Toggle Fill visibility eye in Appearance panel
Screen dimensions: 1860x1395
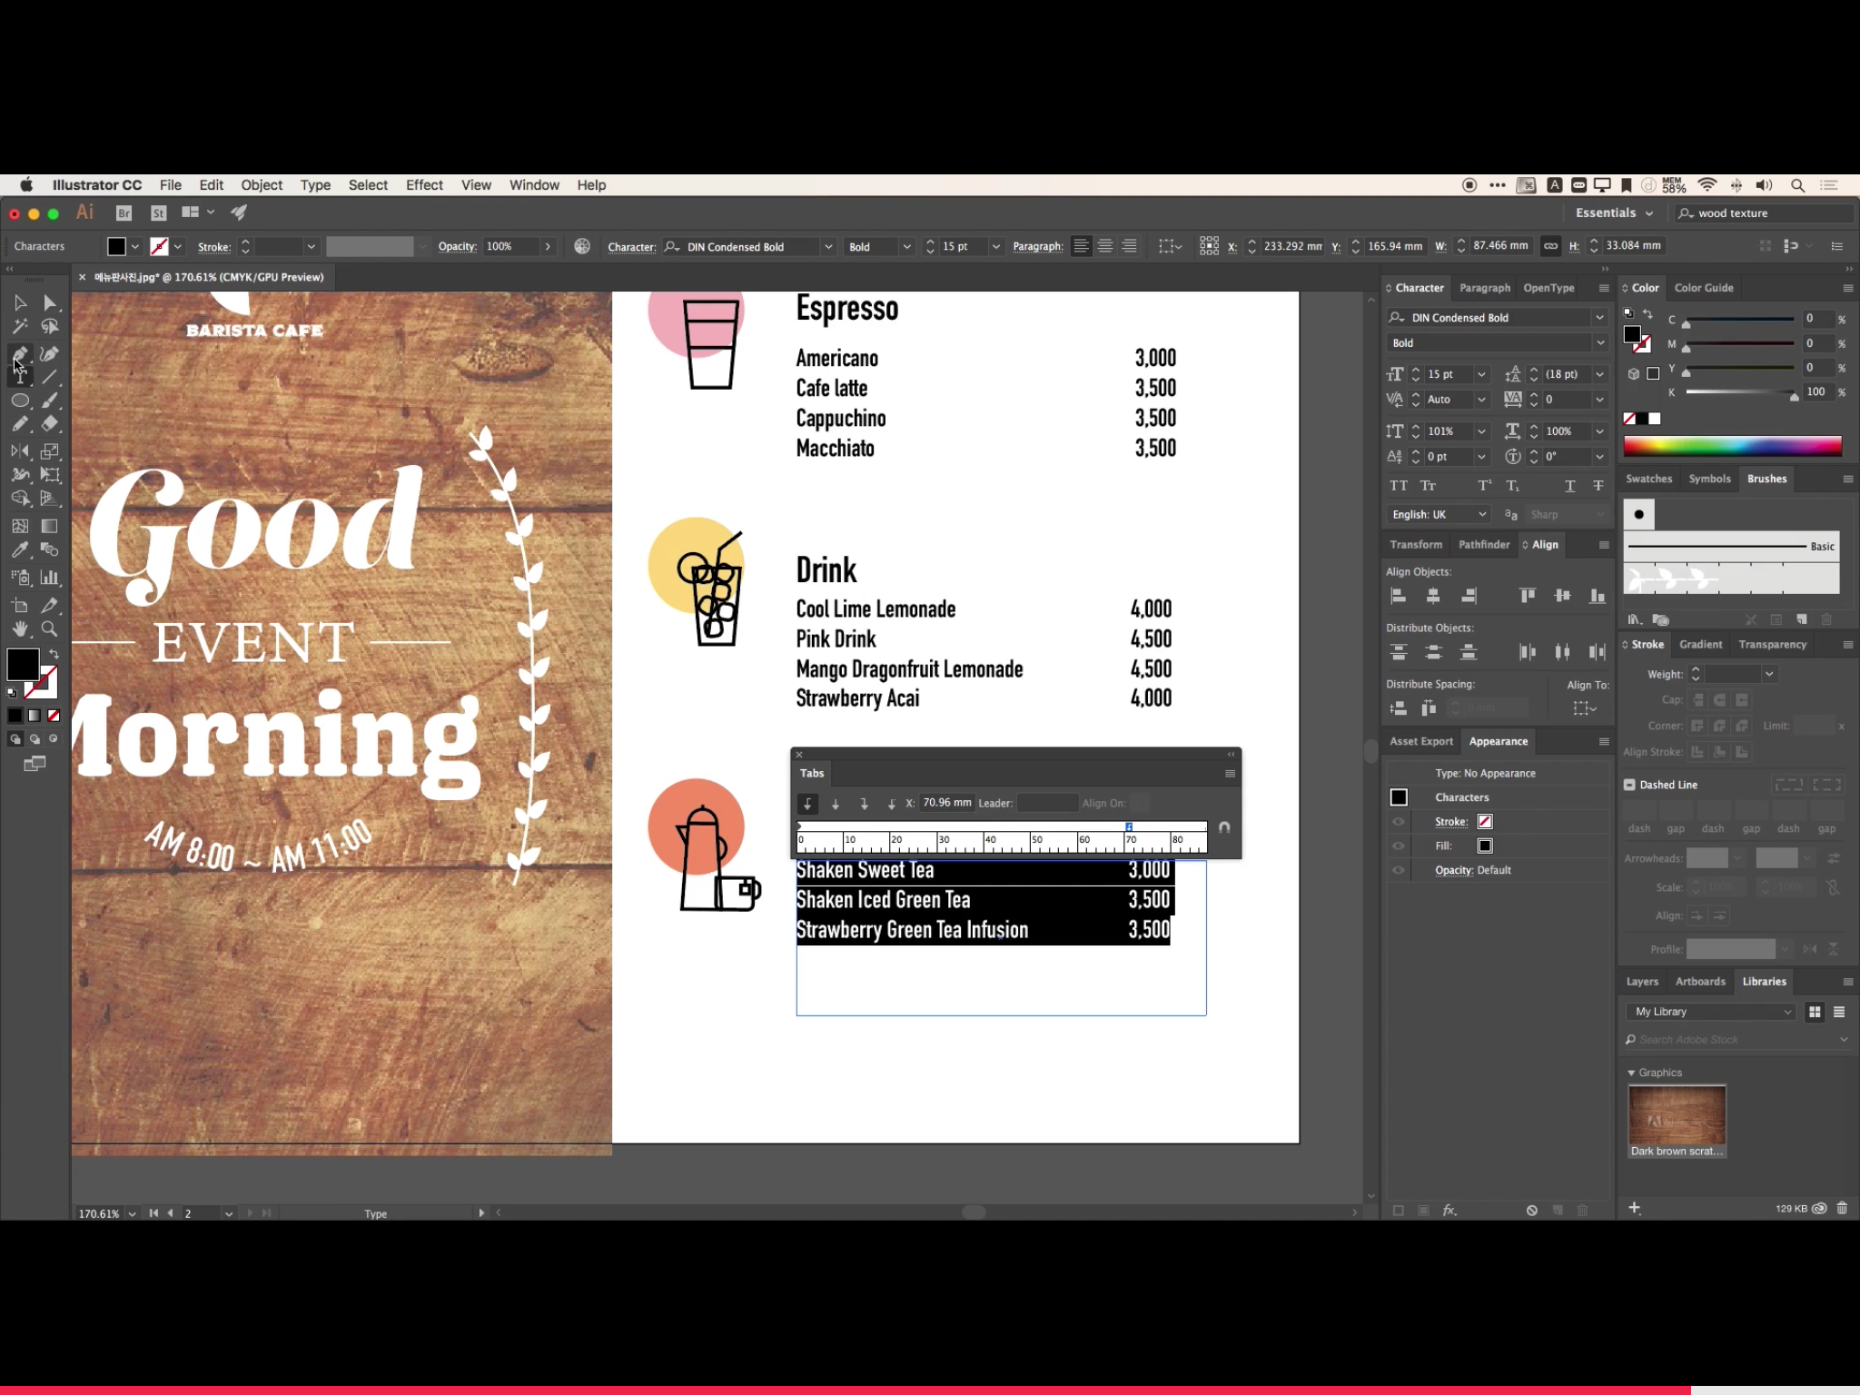tap(1399, 846)
